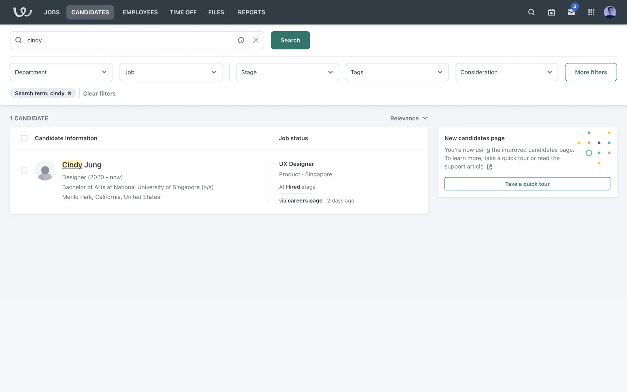Viewport: 627px width, 392px height.
Task: Remove the 'Search term: cindy' chip
Action: pyautogui.click(x=70, y=93)
